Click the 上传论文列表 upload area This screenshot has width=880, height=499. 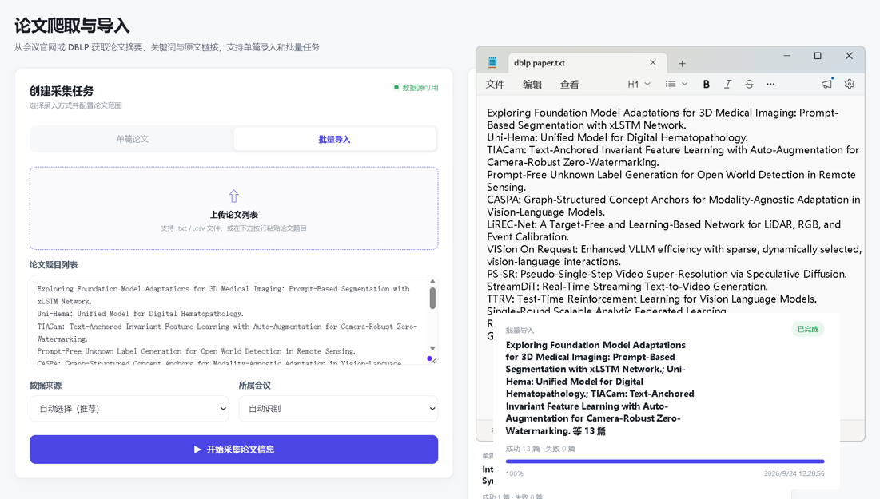point(234,208)
